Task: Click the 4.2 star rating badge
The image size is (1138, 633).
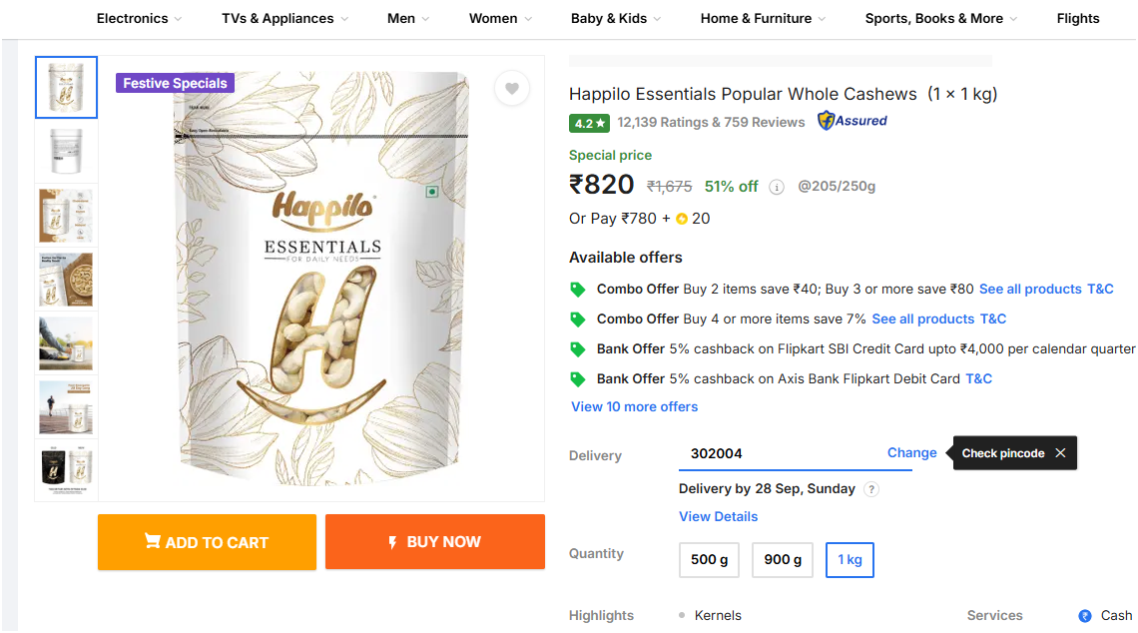Action: pyautogui.click(x=589, y=123)
